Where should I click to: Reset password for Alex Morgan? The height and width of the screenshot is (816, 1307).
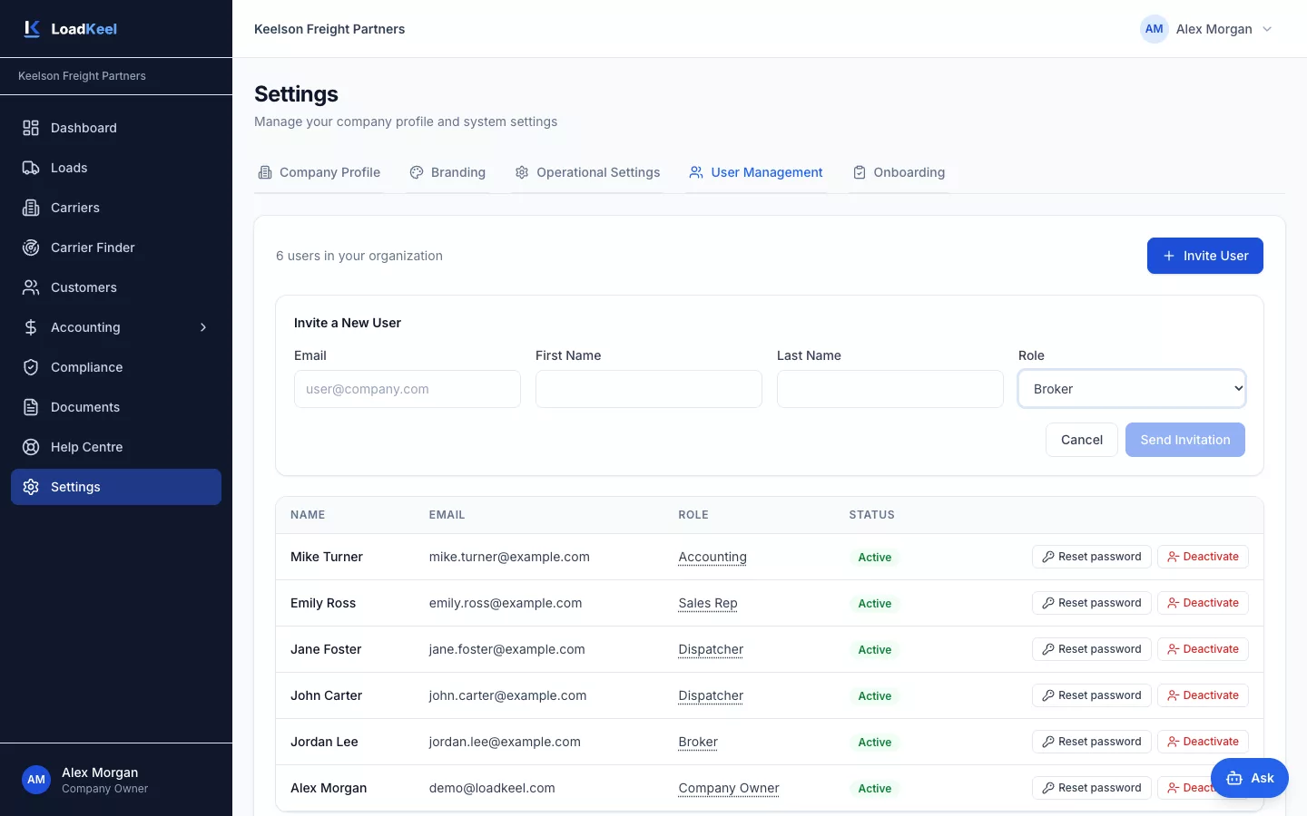(x=1092, y=788)
